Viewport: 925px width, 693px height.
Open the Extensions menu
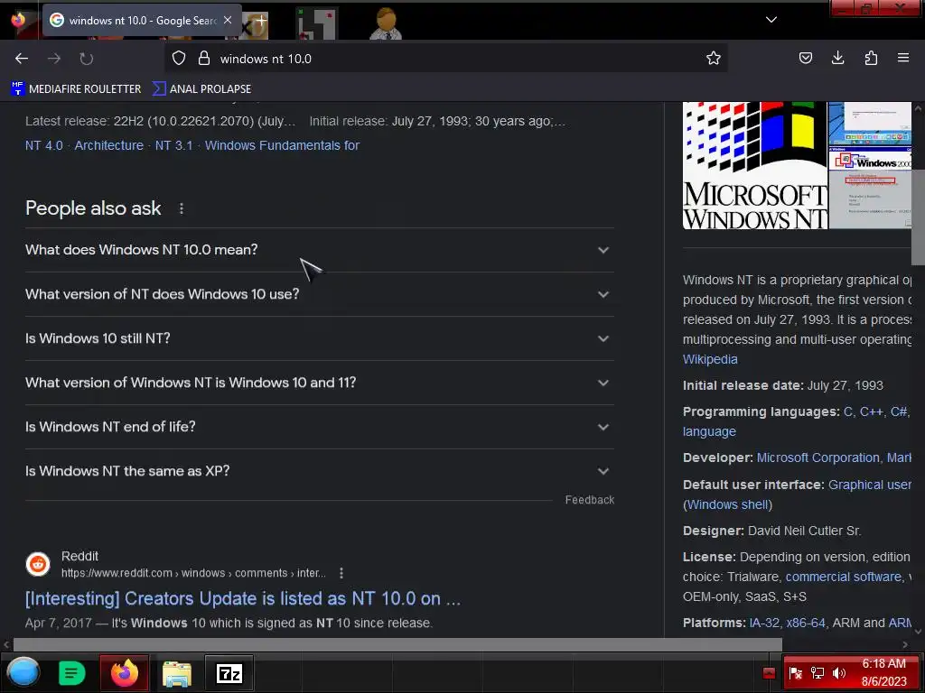tap(871, 58)
